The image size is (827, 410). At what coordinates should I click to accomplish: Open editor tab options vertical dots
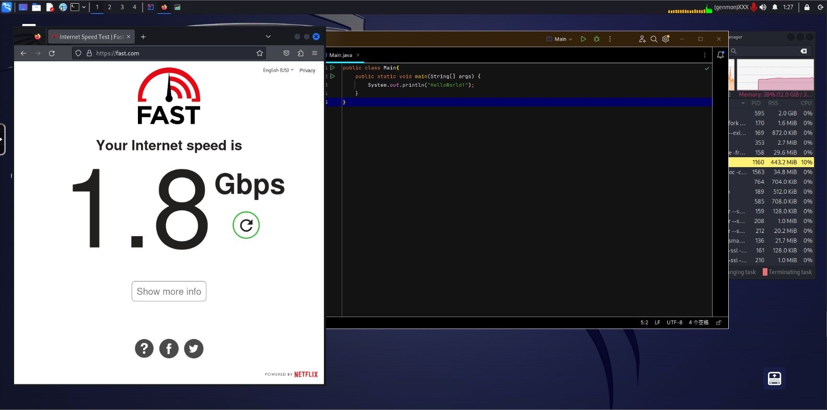(x=704, y=55)
